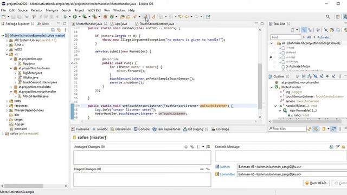The width and height of the screenshot is (347, 195).
Task: Click the Find field in Task List
Action: point(286,37)
